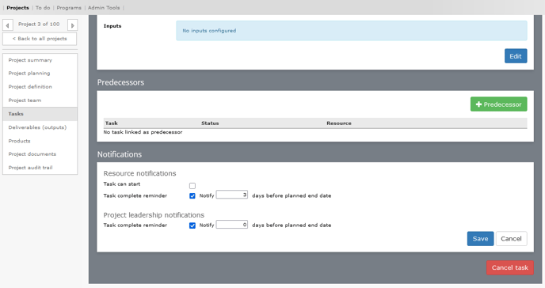This screenshot has height=288, width=545.
Task: Open the To do tab
Action: coord(43,8)
